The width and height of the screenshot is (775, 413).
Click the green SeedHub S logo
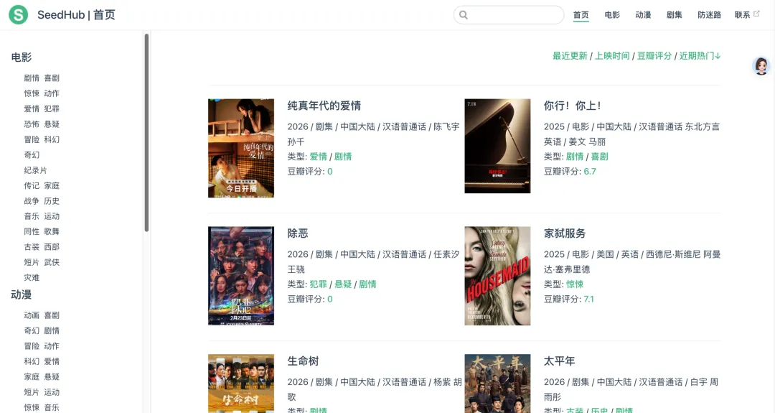(x=18, y=15)
